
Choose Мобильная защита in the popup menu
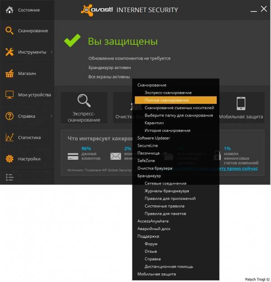157,274
